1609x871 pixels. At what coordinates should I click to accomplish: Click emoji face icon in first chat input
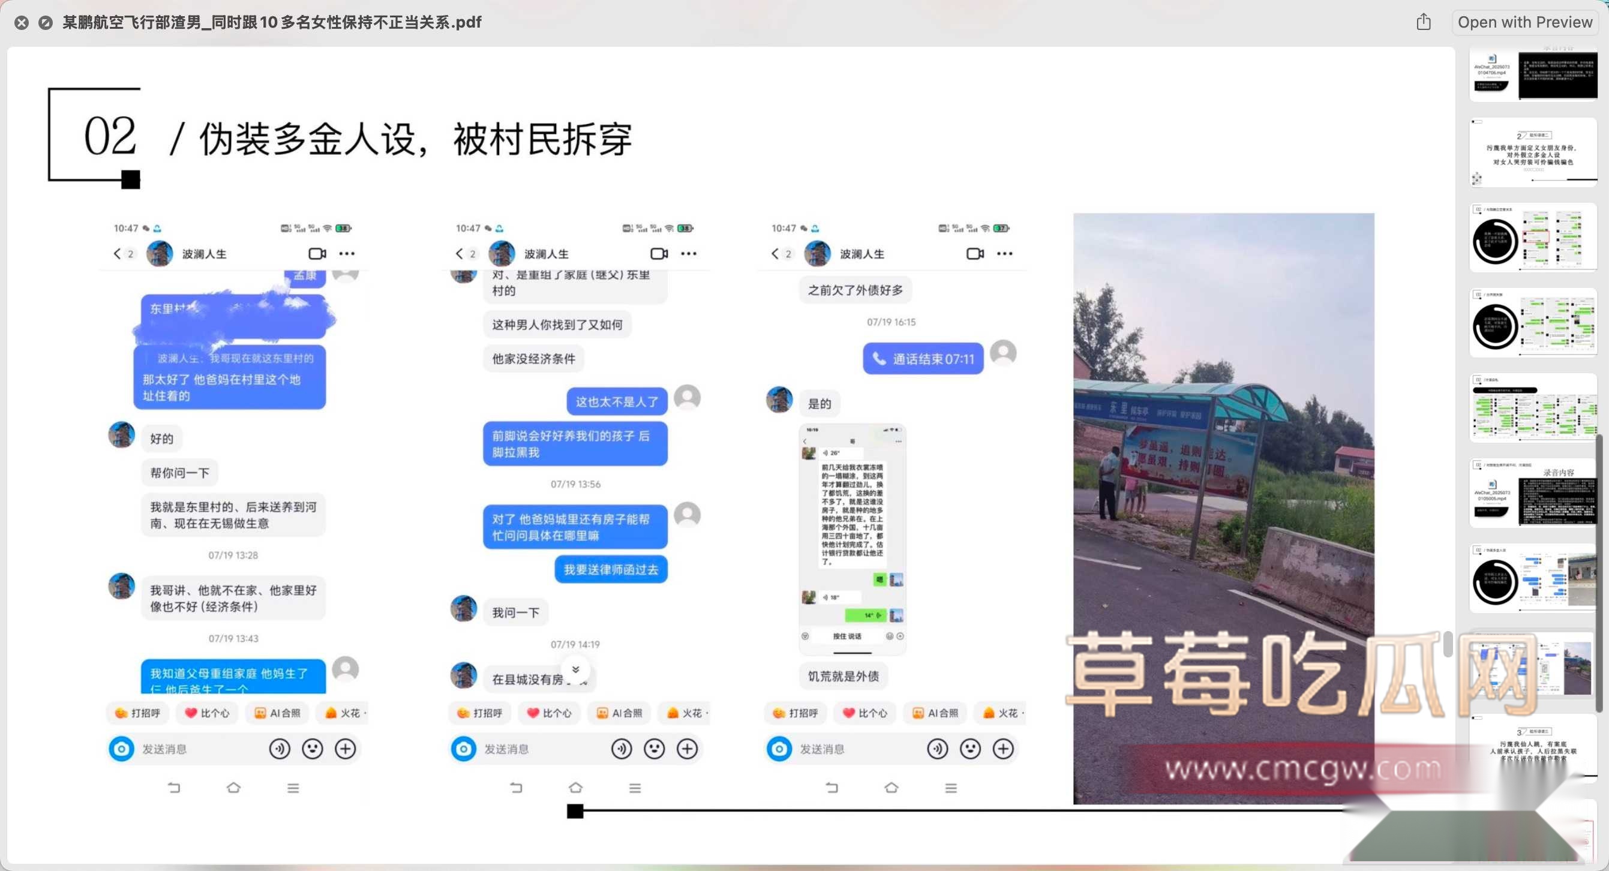click(313, 749)
